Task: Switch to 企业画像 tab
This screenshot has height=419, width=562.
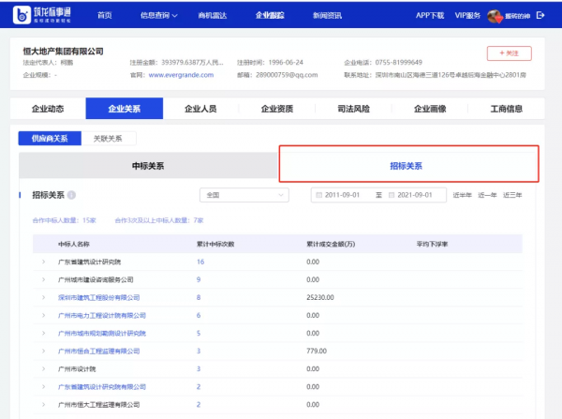Action: 430,109
